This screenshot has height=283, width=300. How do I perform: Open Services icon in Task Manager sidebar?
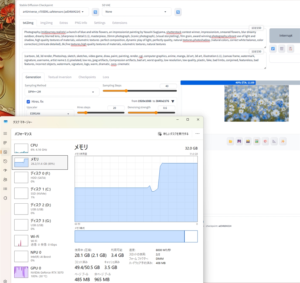coord(5,198)
